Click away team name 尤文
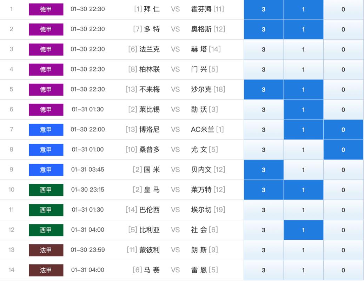Screen dimensions: 364x281 coord(199,150)
